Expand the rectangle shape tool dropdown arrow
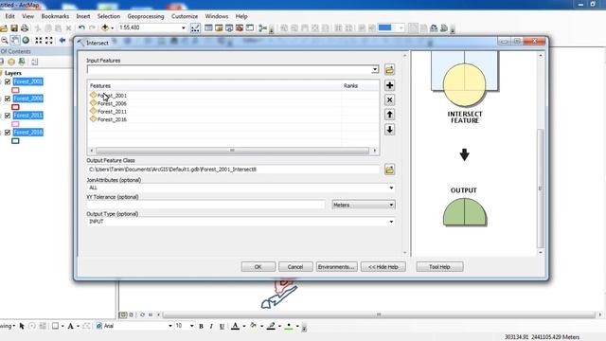This screenshot has width=606, height=341. [x=62, y=326]
